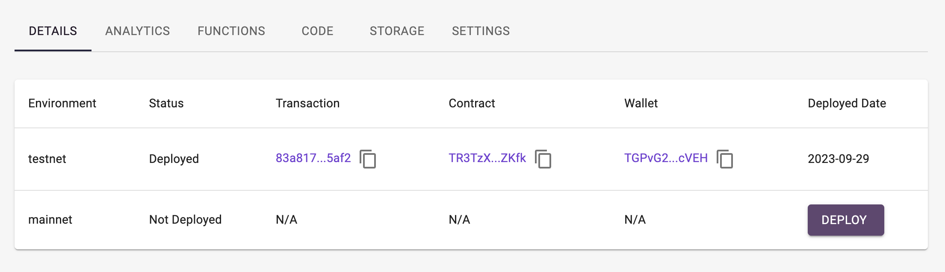
Task: Go to the Functions tab
Action: (x=231, y=31)
